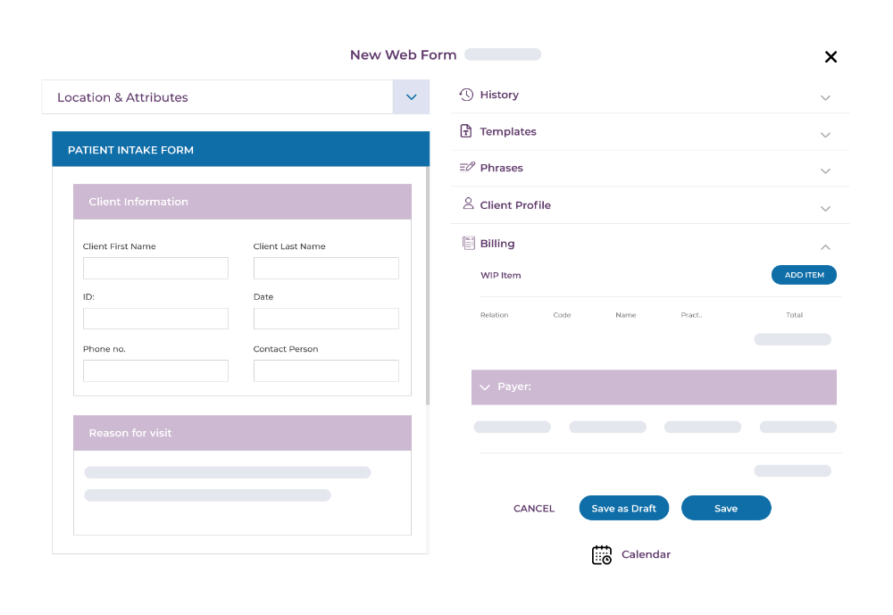Image resolution: width=893 pixels, height=615 pixels.
Task: Collapse the Payer section arrow
Action: coord(485,387)
